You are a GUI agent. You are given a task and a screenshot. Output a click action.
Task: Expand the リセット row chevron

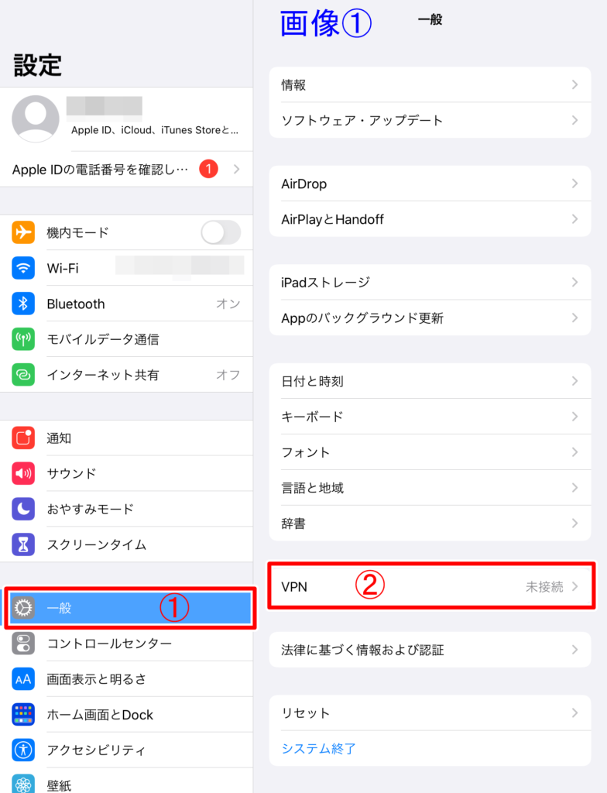pyautogui.click(x=574, y=712)
